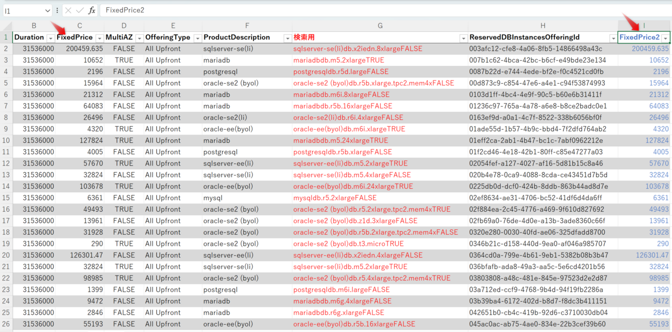Select row 26 header

(x=6, y=324)
